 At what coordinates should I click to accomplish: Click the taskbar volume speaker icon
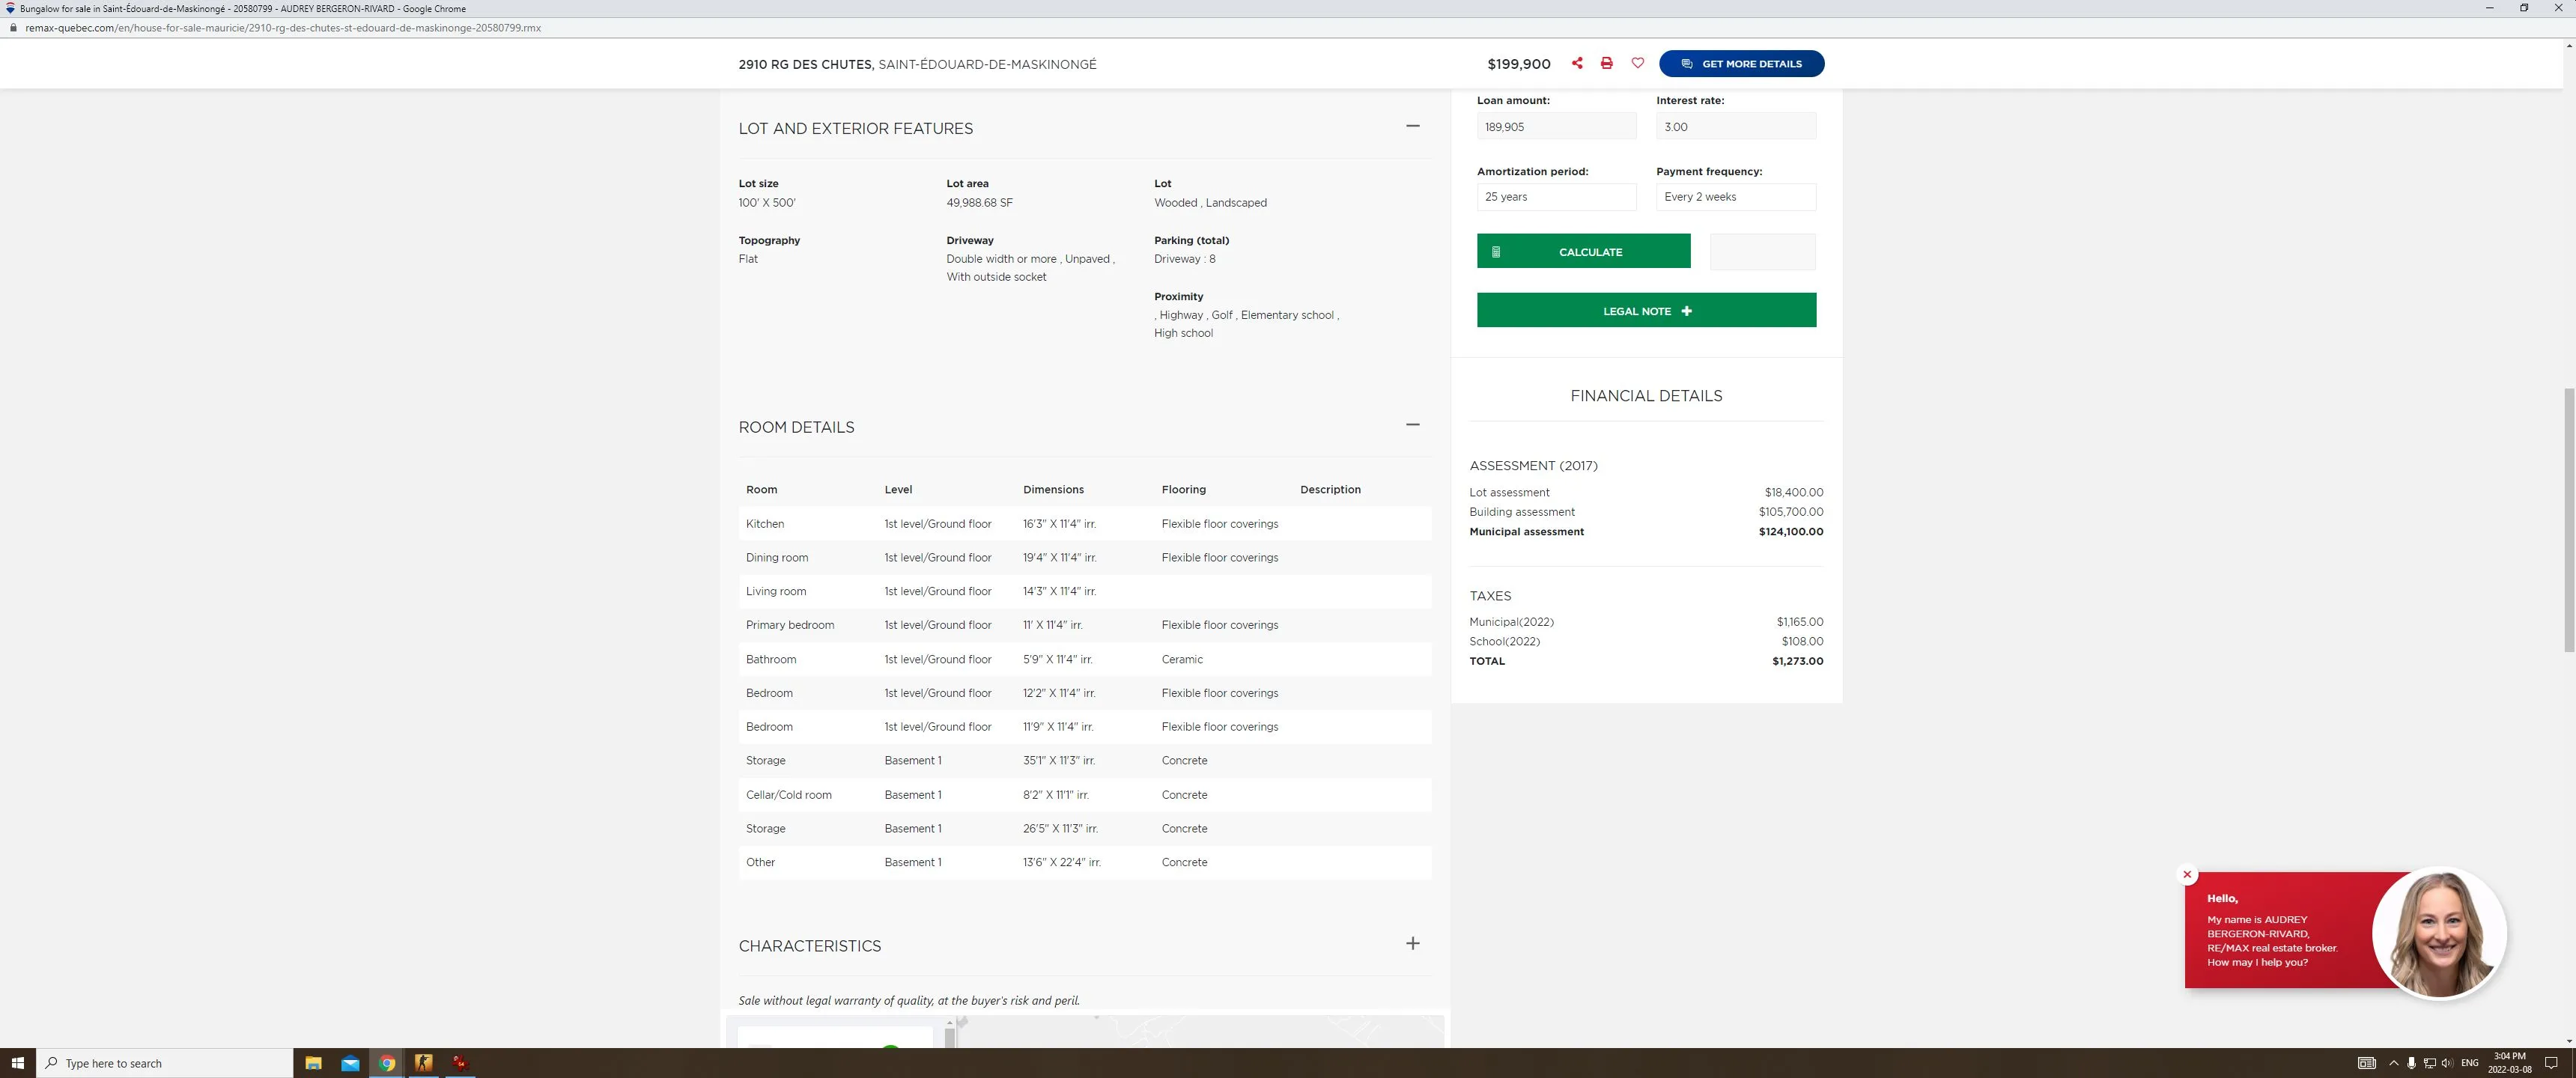(x=2447, y=1063)
